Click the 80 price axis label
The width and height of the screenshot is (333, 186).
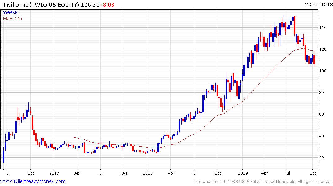coord(322,92)
